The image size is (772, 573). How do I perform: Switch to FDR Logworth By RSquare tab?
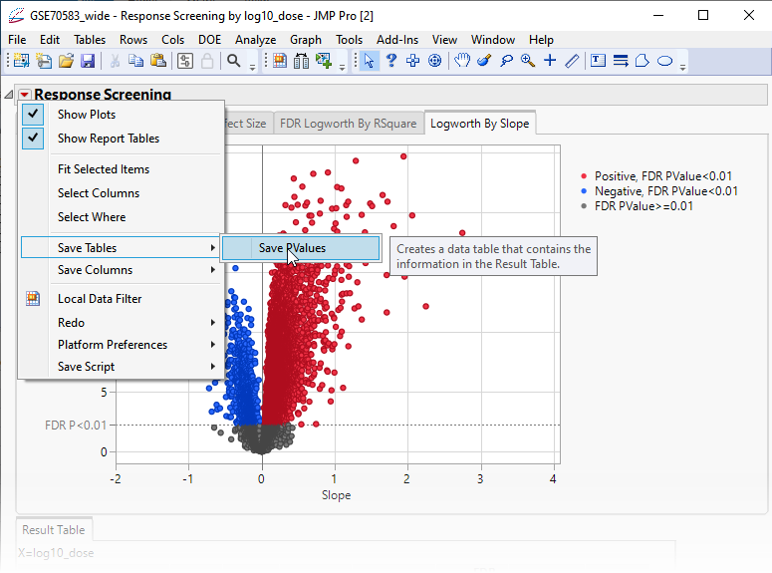pos(349,124)
